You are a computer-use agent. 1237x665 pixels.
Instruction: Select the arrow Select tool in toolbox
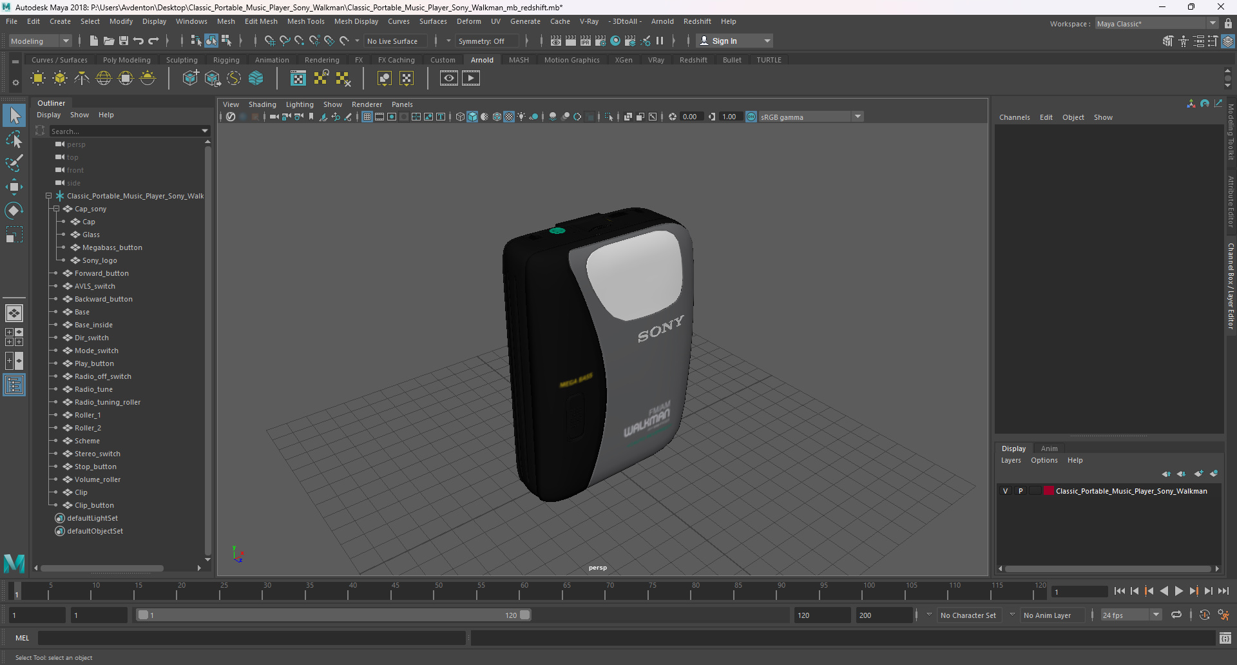(x=14, y=116)
